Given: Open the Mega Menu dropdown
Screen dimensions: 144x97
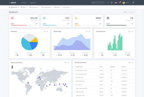Looking at the screenshot, I should pos(33,3).
